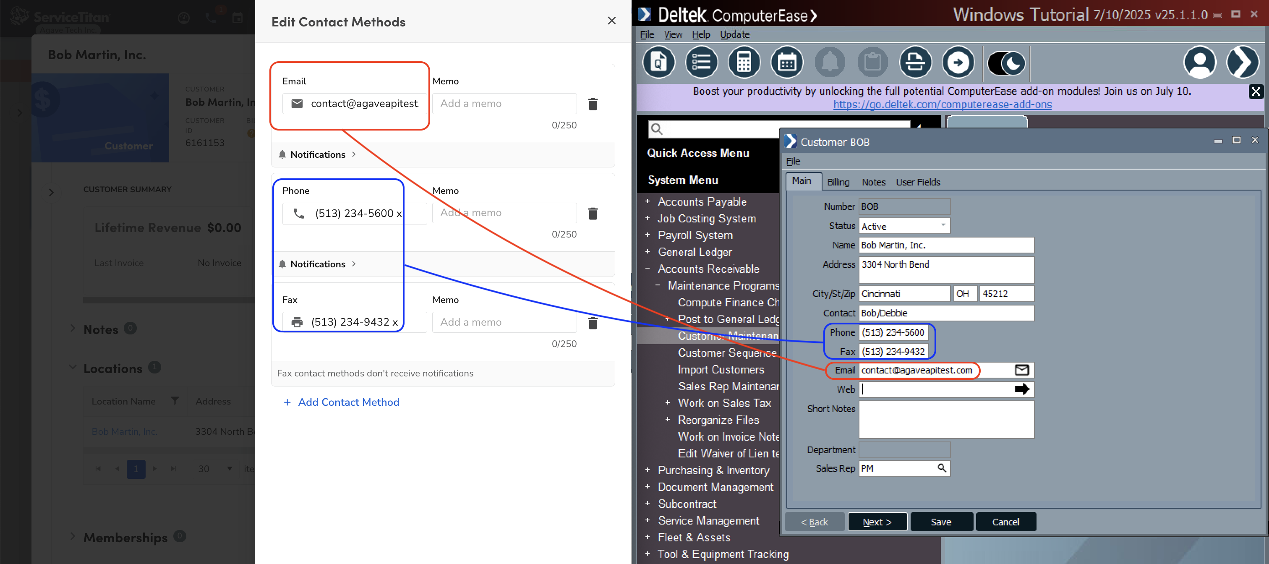Screen dimensions: 1269x564
Task: Open the Update menu in Deltek
Action: point(734,34)
